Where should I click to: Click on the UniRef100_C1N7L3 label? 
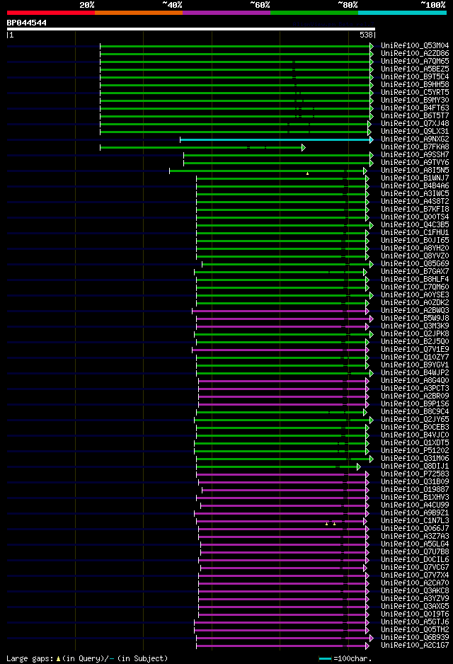pyautogui.click(x=415, y=520)
